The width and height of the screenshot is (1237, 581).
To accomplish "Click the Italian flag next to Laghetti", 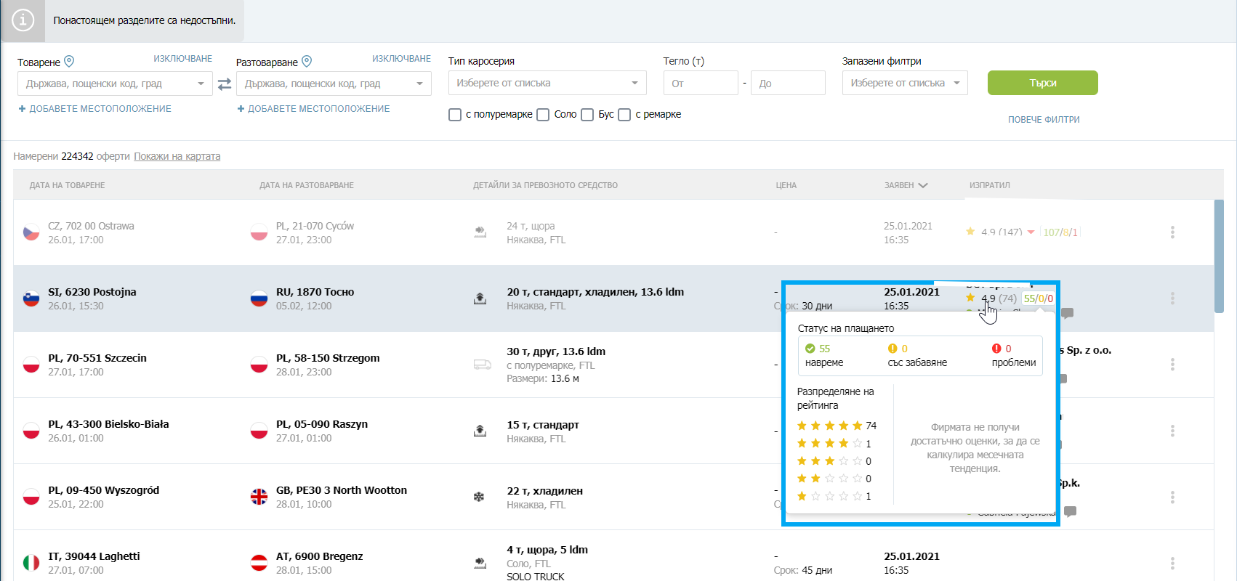I will click(x=31, y=563).
